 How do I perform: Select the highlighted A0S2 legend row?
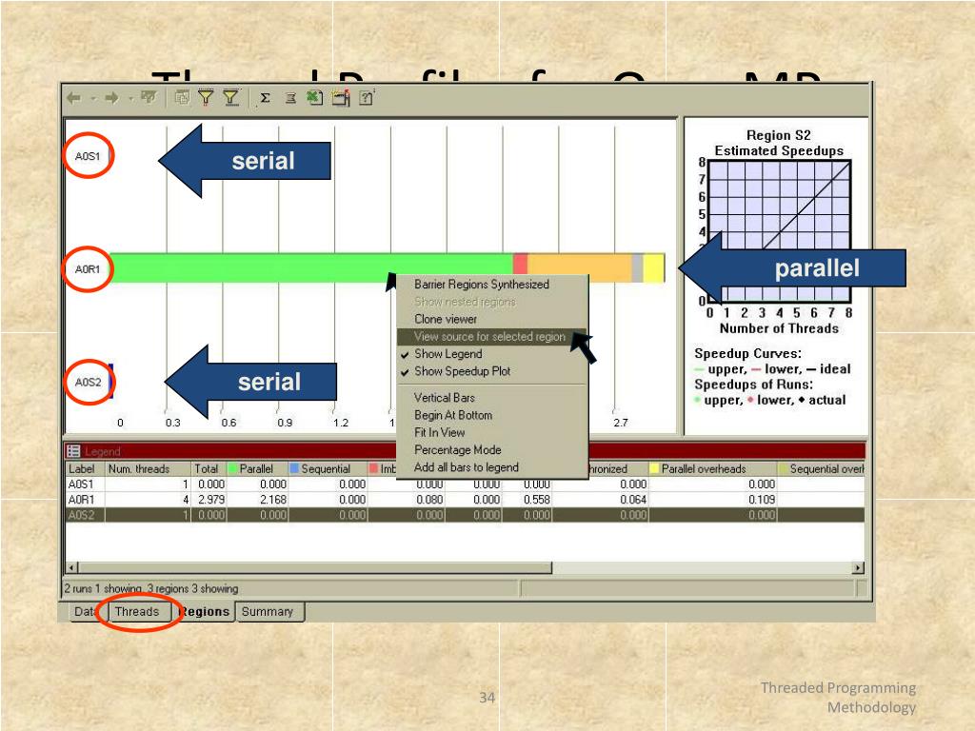465,515
